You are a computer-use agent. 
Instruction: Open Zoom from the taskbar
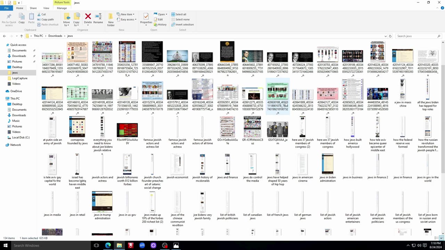(142, 245)
